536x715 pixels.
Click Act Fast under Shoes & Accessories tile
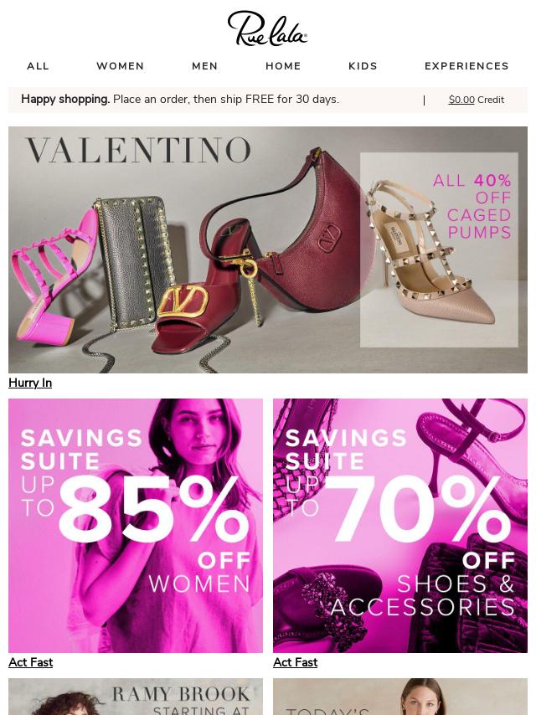295,662
